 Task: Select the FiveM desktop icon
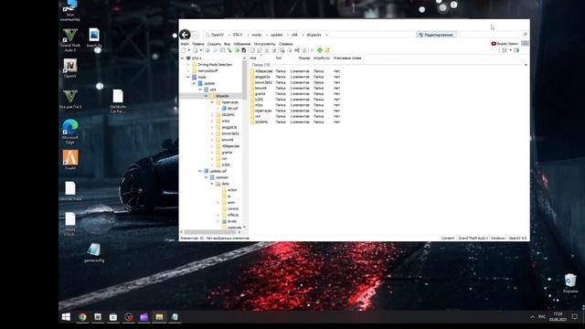[x=70, y=160]
